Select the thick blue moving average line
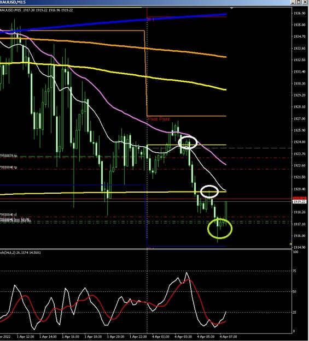 pyautogui.click(x=113, y=22)
